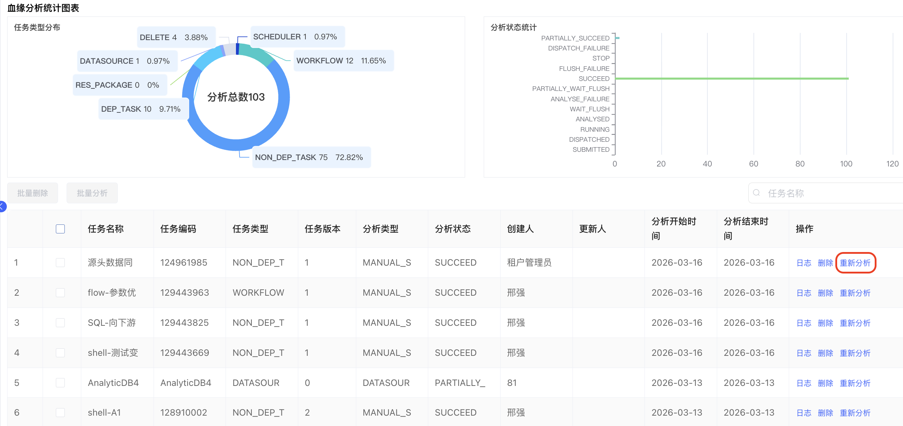This screenshot has width=903, height=426.
Task: Click the 分析总数103 donut chart center
Action: click(236, 97)
